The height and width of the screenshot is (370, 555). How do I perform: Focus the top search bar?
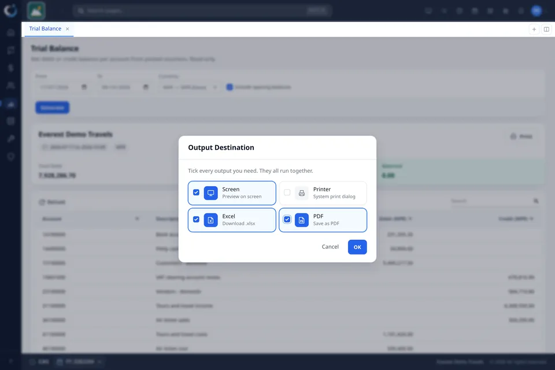click(202, 10)
